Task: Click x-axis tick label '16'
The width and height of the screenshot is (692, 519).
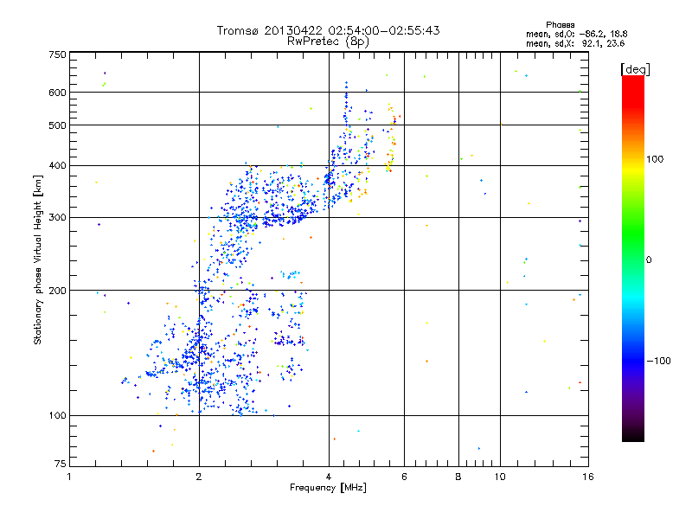Action: 588,477
